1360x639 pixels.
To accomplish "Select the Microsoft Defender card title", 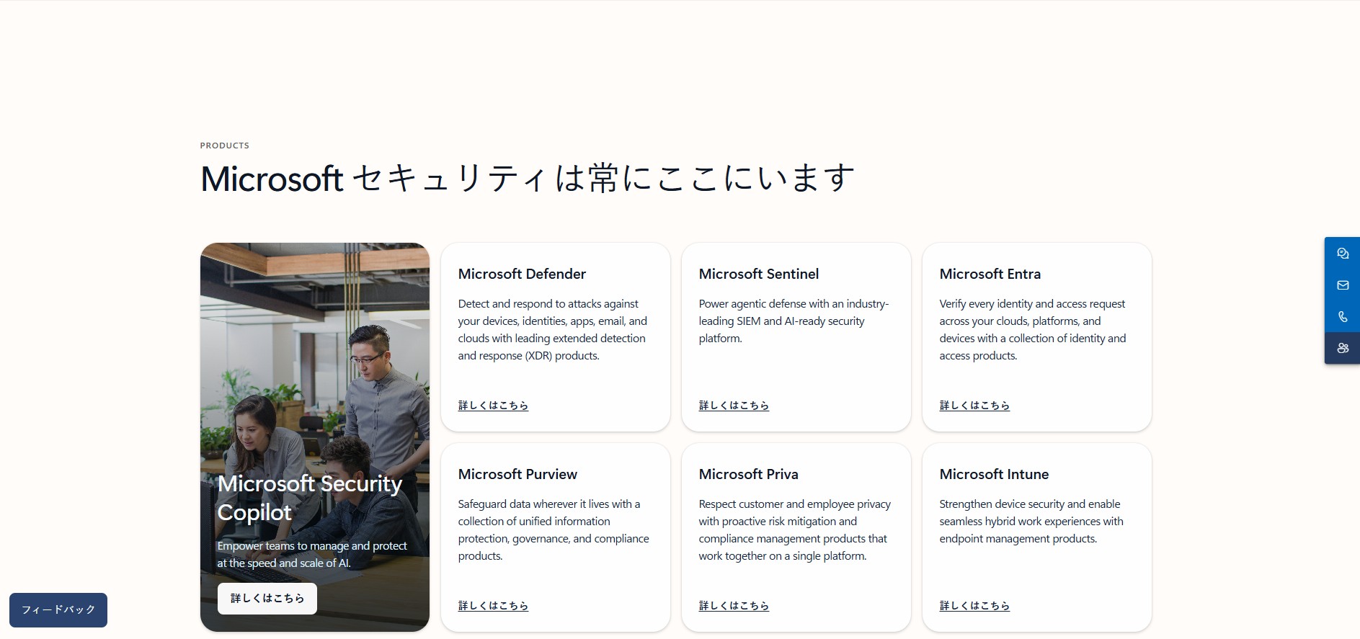I will tap(522, 274).
